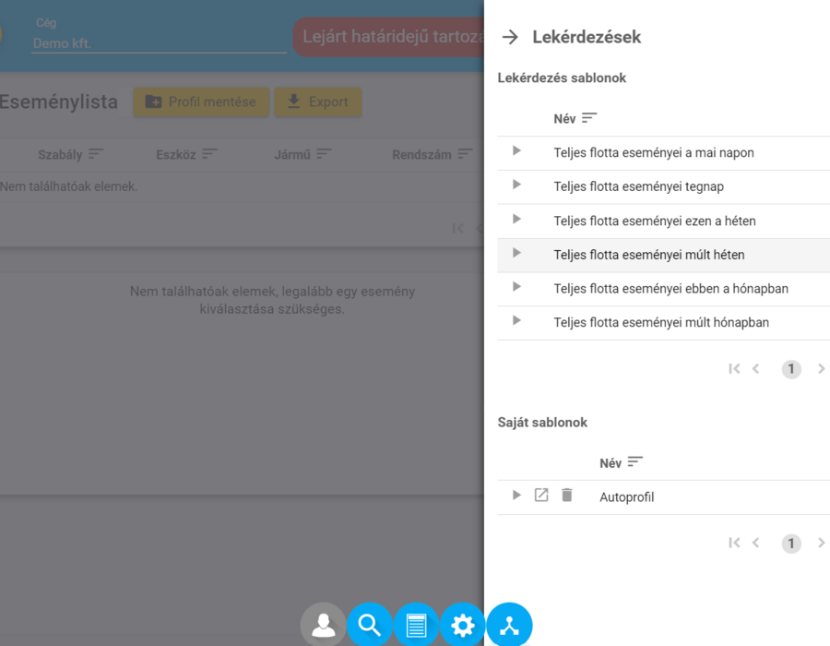Run the Autoprofil saved template
This screenshot has width=830, height=646.
tap(516, 495)
